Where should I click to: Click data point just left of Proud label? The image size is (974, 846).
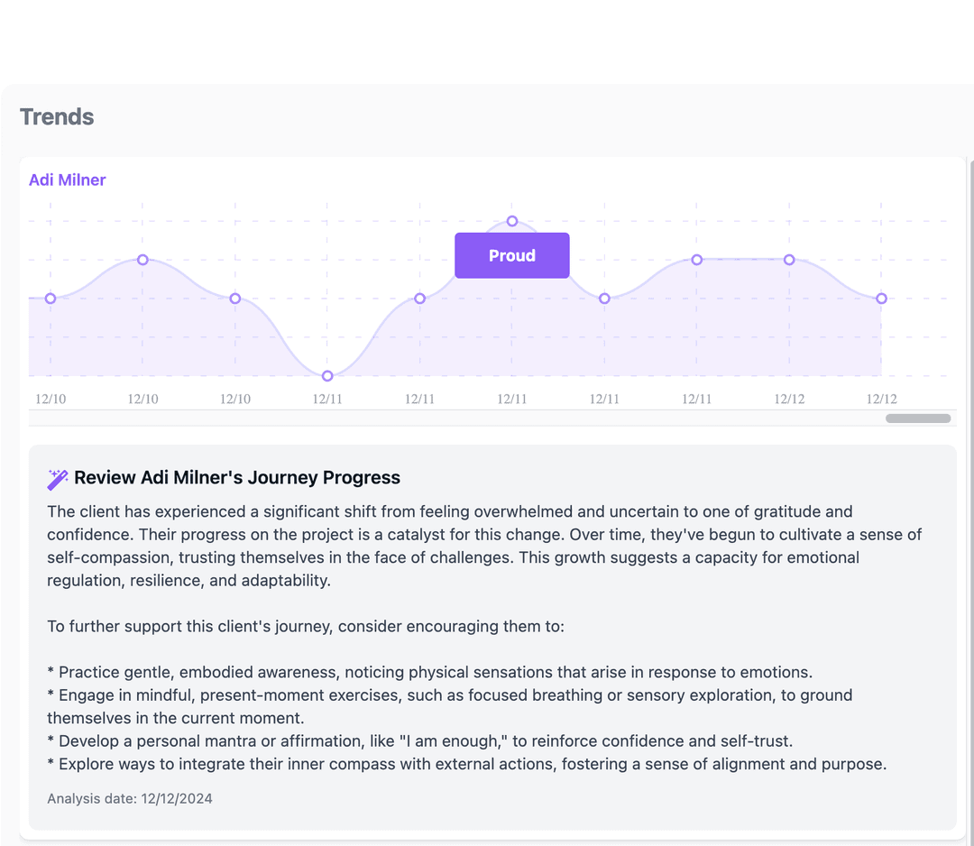pos(419,299)
